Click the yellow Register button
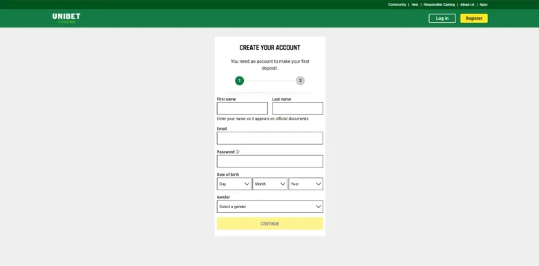The height and width of the screenshot is (266, 539). (473, 18)
